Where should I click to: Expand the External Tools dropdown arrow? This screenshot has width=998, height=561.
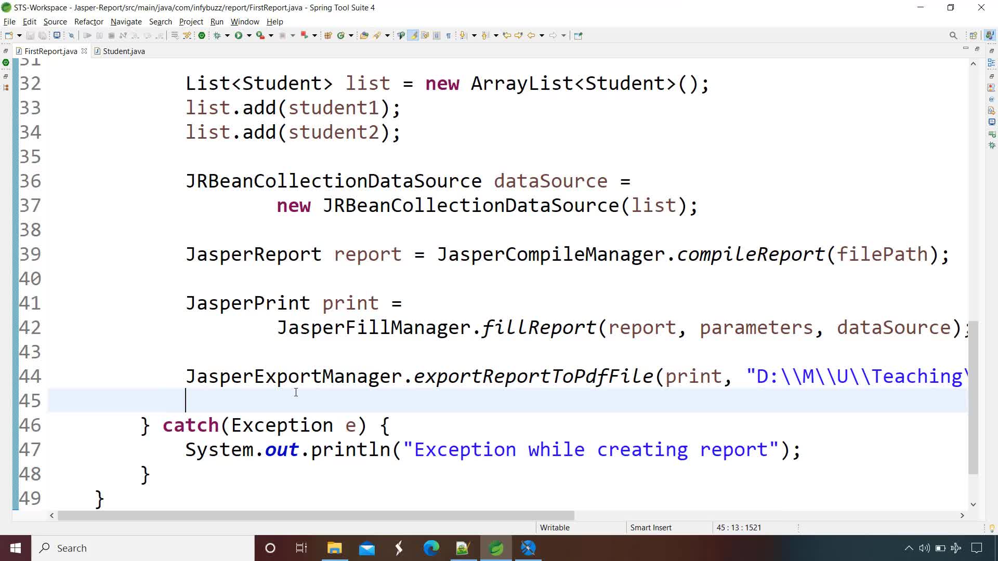coord(271,35)
